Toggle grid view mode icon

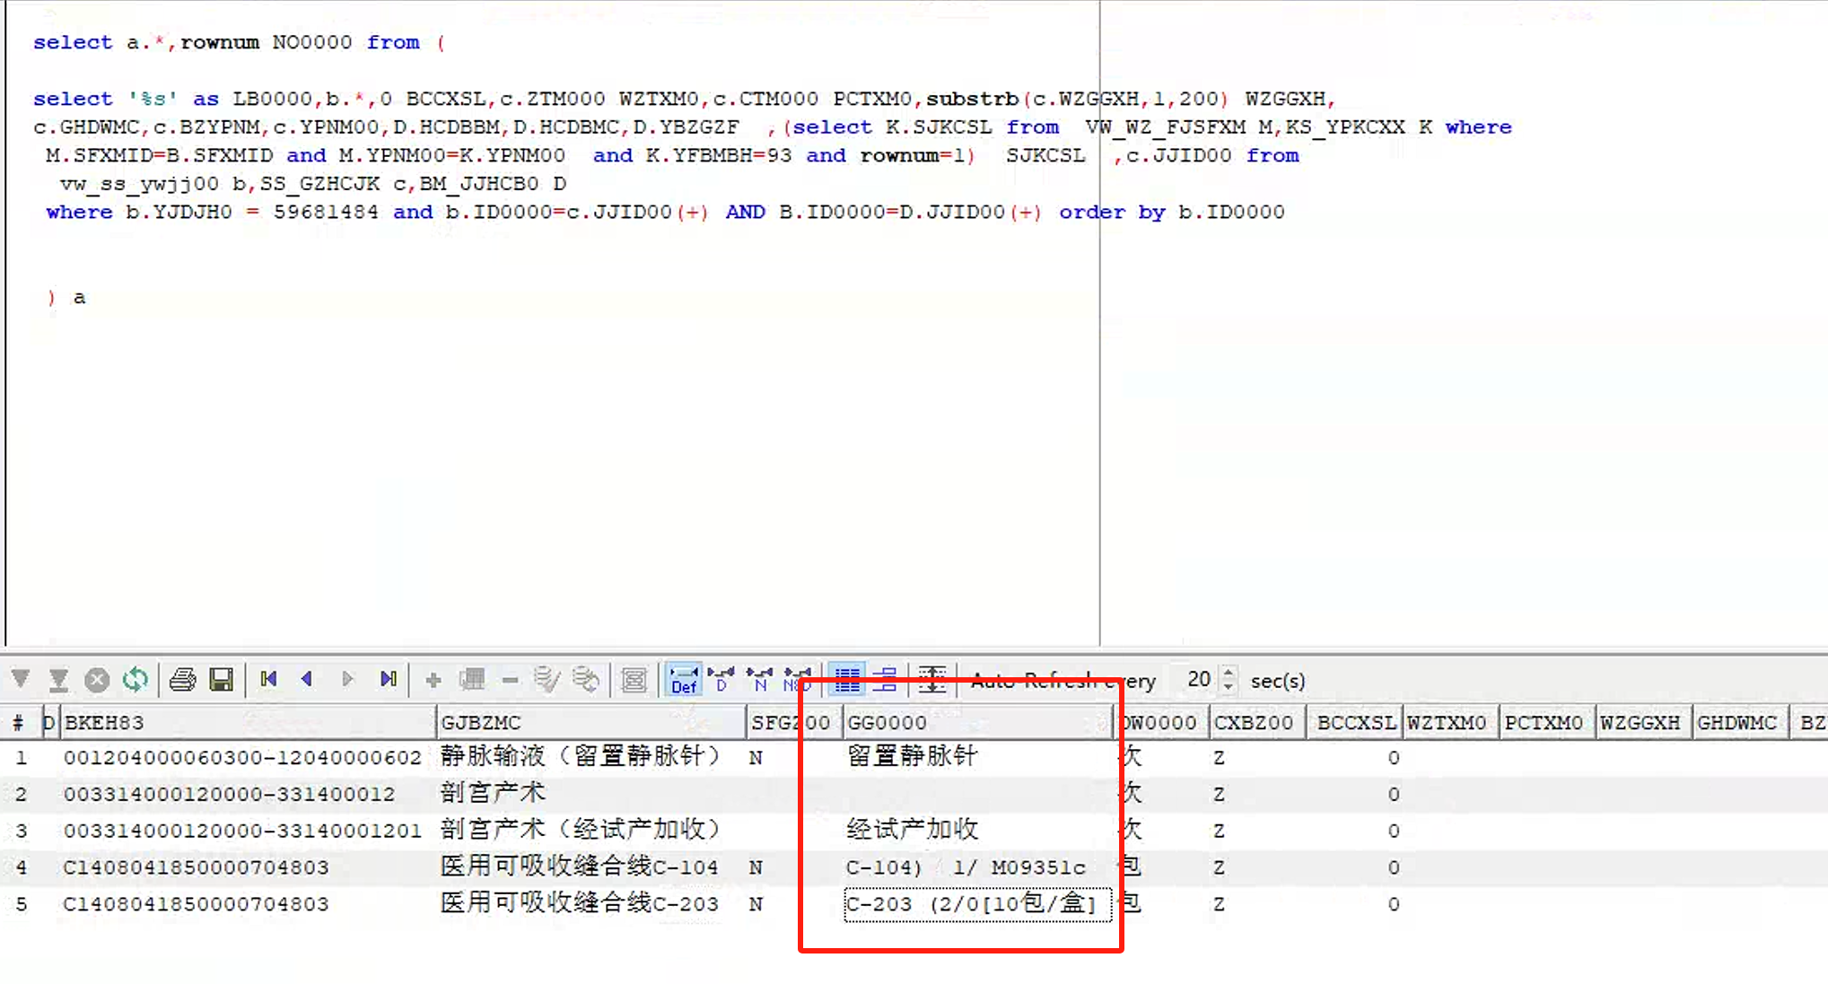(846, 680)
